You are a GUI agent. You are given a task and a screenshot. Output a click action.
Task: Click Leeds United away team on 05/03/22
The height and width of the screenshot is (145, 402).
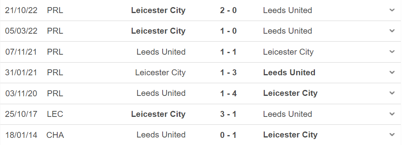[x=287, y=31]
